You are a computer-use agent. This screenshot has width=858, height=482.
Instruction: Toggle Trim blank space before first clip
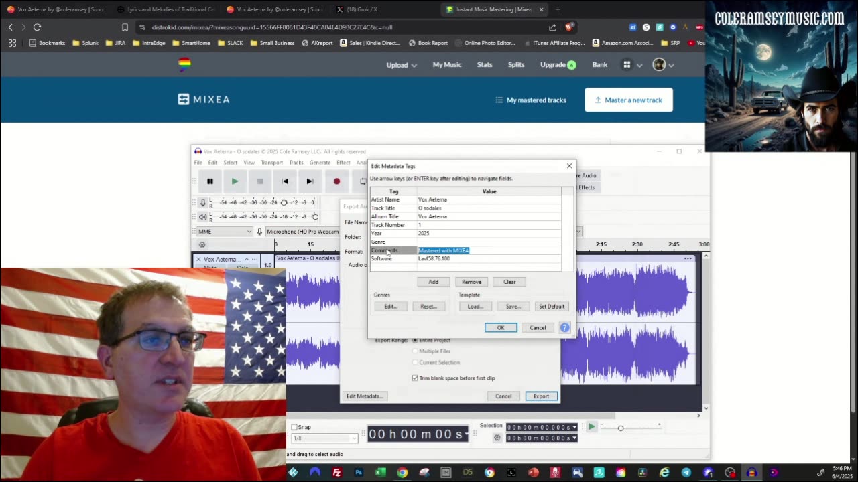click(415, 378)
